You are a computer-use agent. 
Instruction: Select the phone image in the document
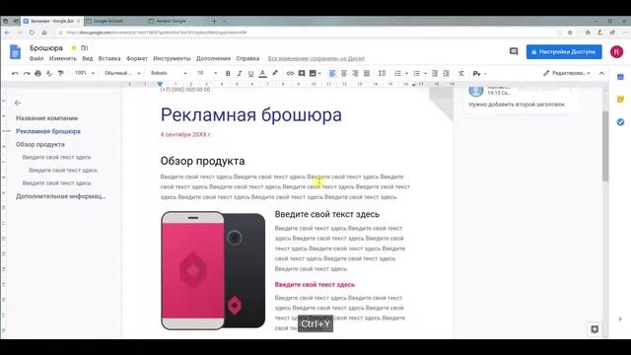click(213, 270)
